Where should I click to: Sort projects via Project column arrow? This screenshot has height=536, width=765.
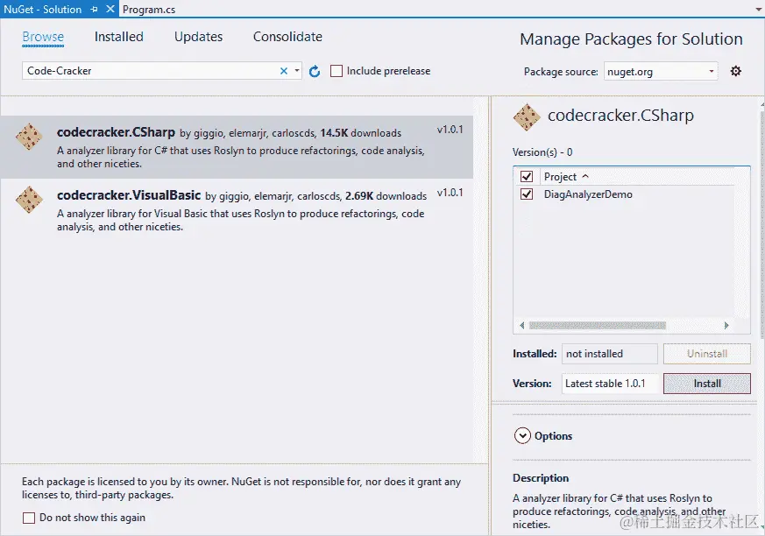tap(585, 176)
